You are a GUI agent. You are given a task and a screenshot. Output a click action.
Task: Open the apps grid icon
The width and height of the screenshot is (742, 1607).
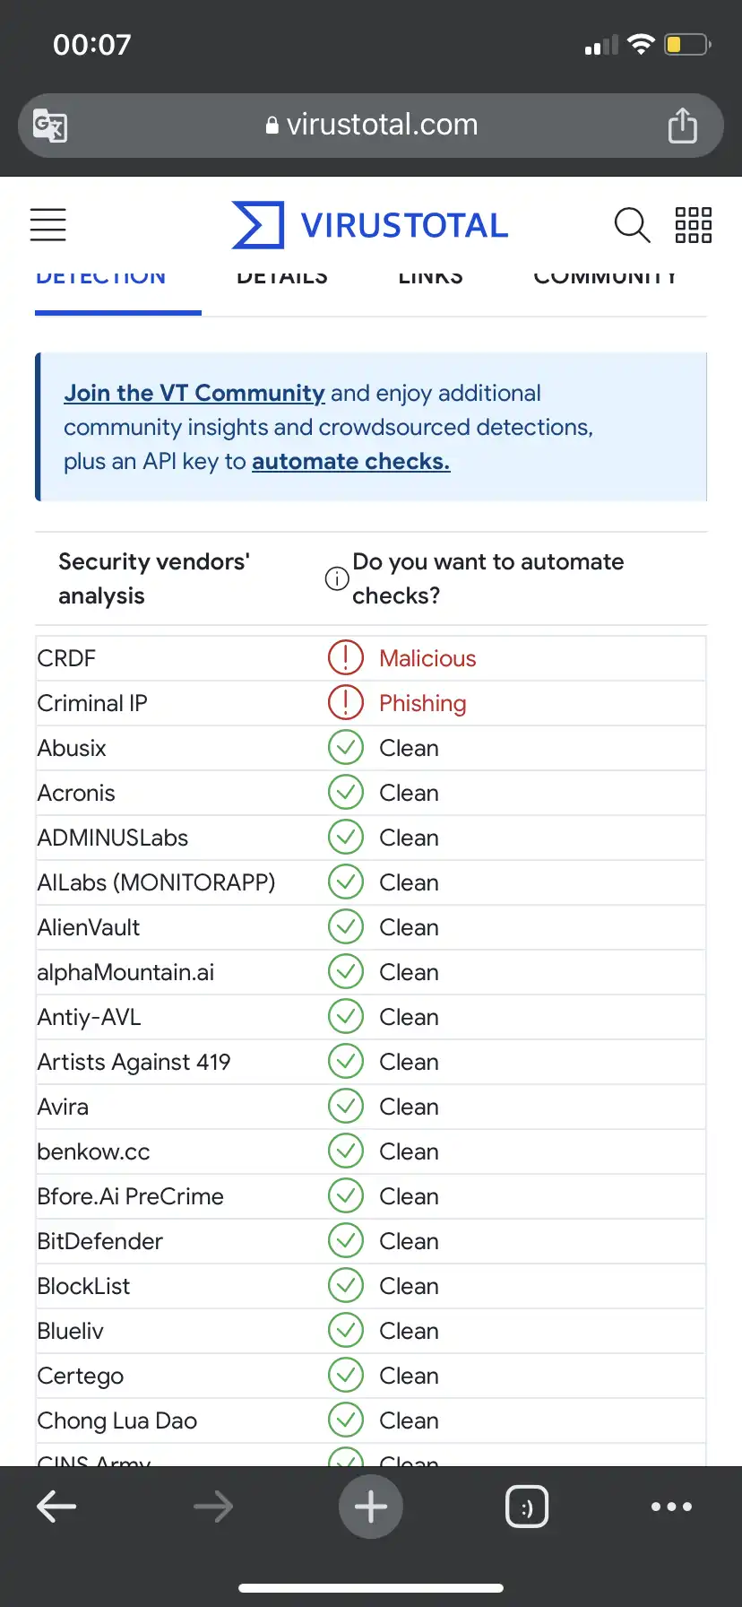coord(694,225)
